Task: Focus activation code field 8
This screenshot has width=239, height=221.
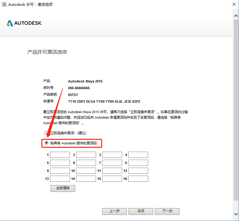Action: tap(138, 163)
